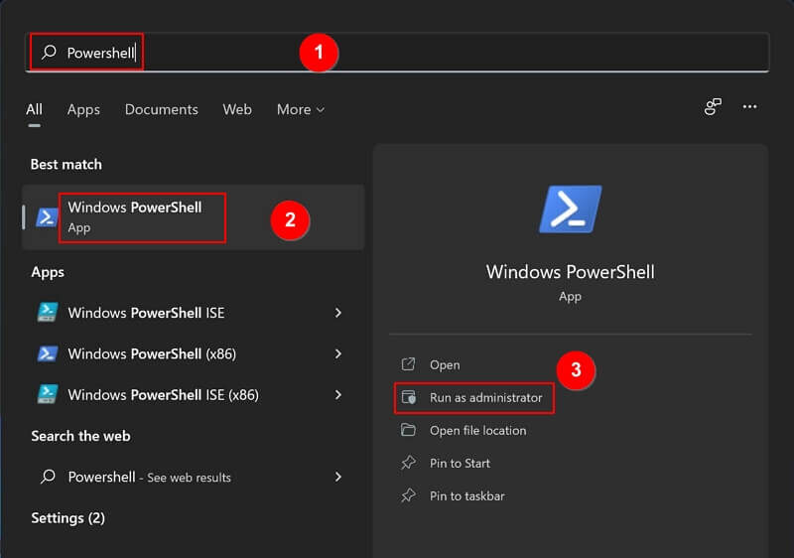Expand Windows PowerShell ISE chevron arrow

click(x=338, y=313)
